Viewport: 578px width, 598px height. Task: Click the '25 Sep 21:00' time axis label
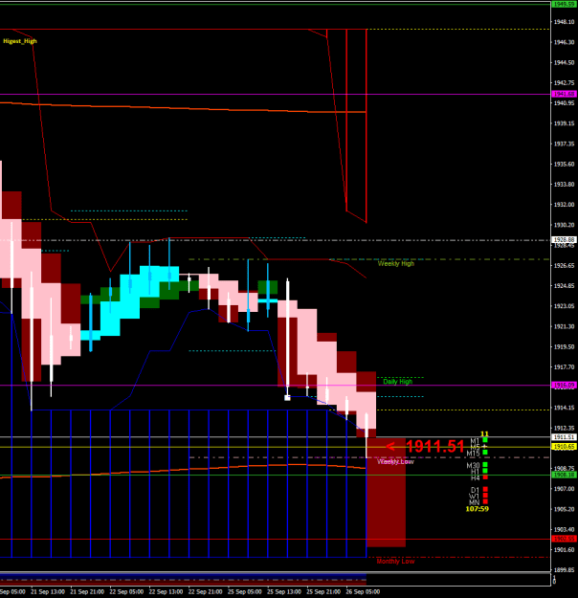(323, 592)
